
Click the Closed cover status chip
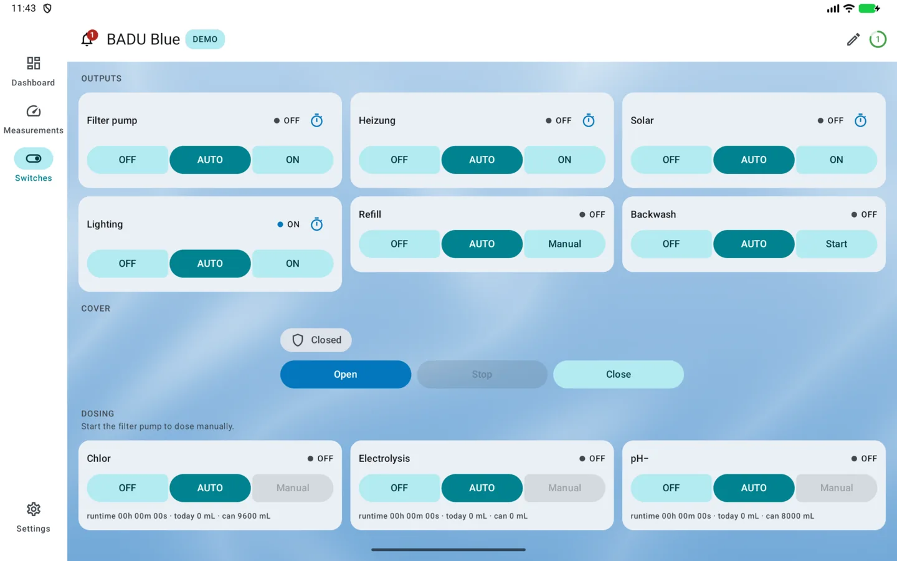click(316, 340)
